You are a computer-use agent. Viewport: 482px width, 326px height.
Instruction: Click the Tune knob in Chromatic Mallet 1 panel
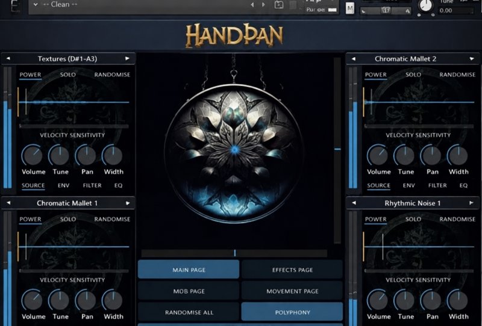pos(60,300)
